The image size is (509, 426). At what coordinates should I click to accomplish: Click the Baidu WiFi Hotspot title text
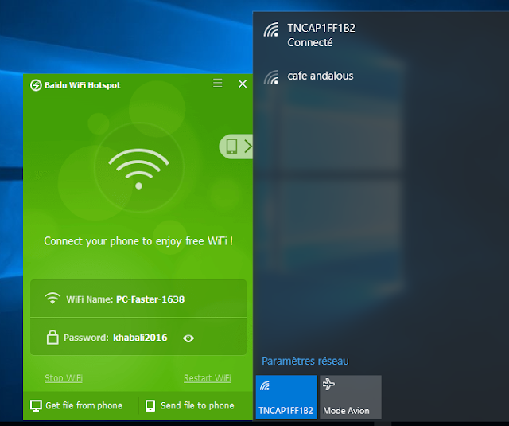pos(83,85)
